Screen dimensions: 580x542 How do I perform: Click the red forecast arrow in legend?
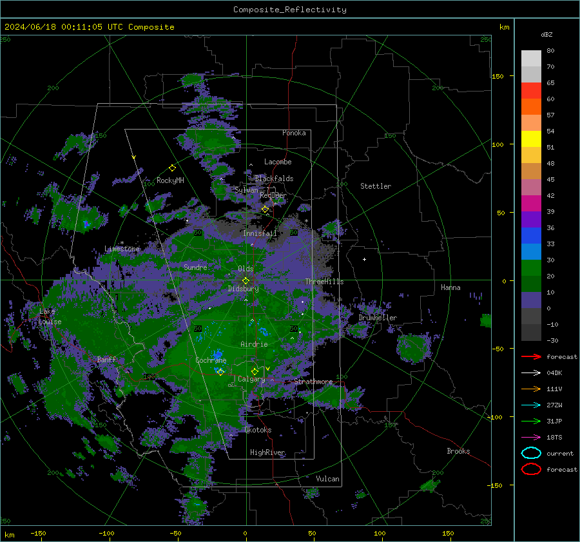pyautogui.click(x=531, y=356)
